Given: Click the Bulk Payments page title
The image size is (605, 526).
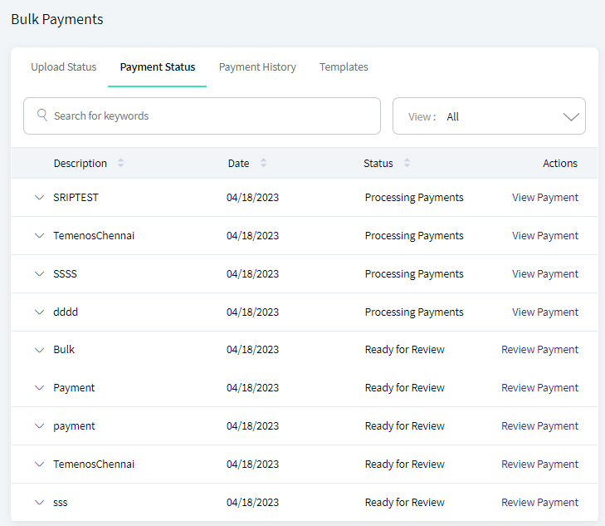Looking at the screenshot, I should click(57, 19).
